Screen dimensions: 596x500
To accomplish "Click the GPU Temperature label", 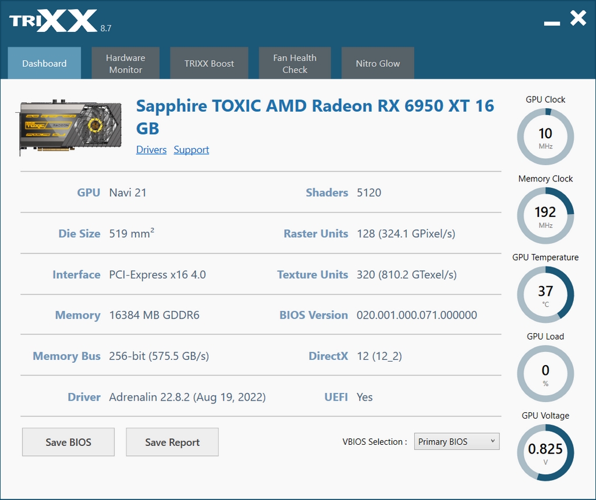I will click(545, 258).
